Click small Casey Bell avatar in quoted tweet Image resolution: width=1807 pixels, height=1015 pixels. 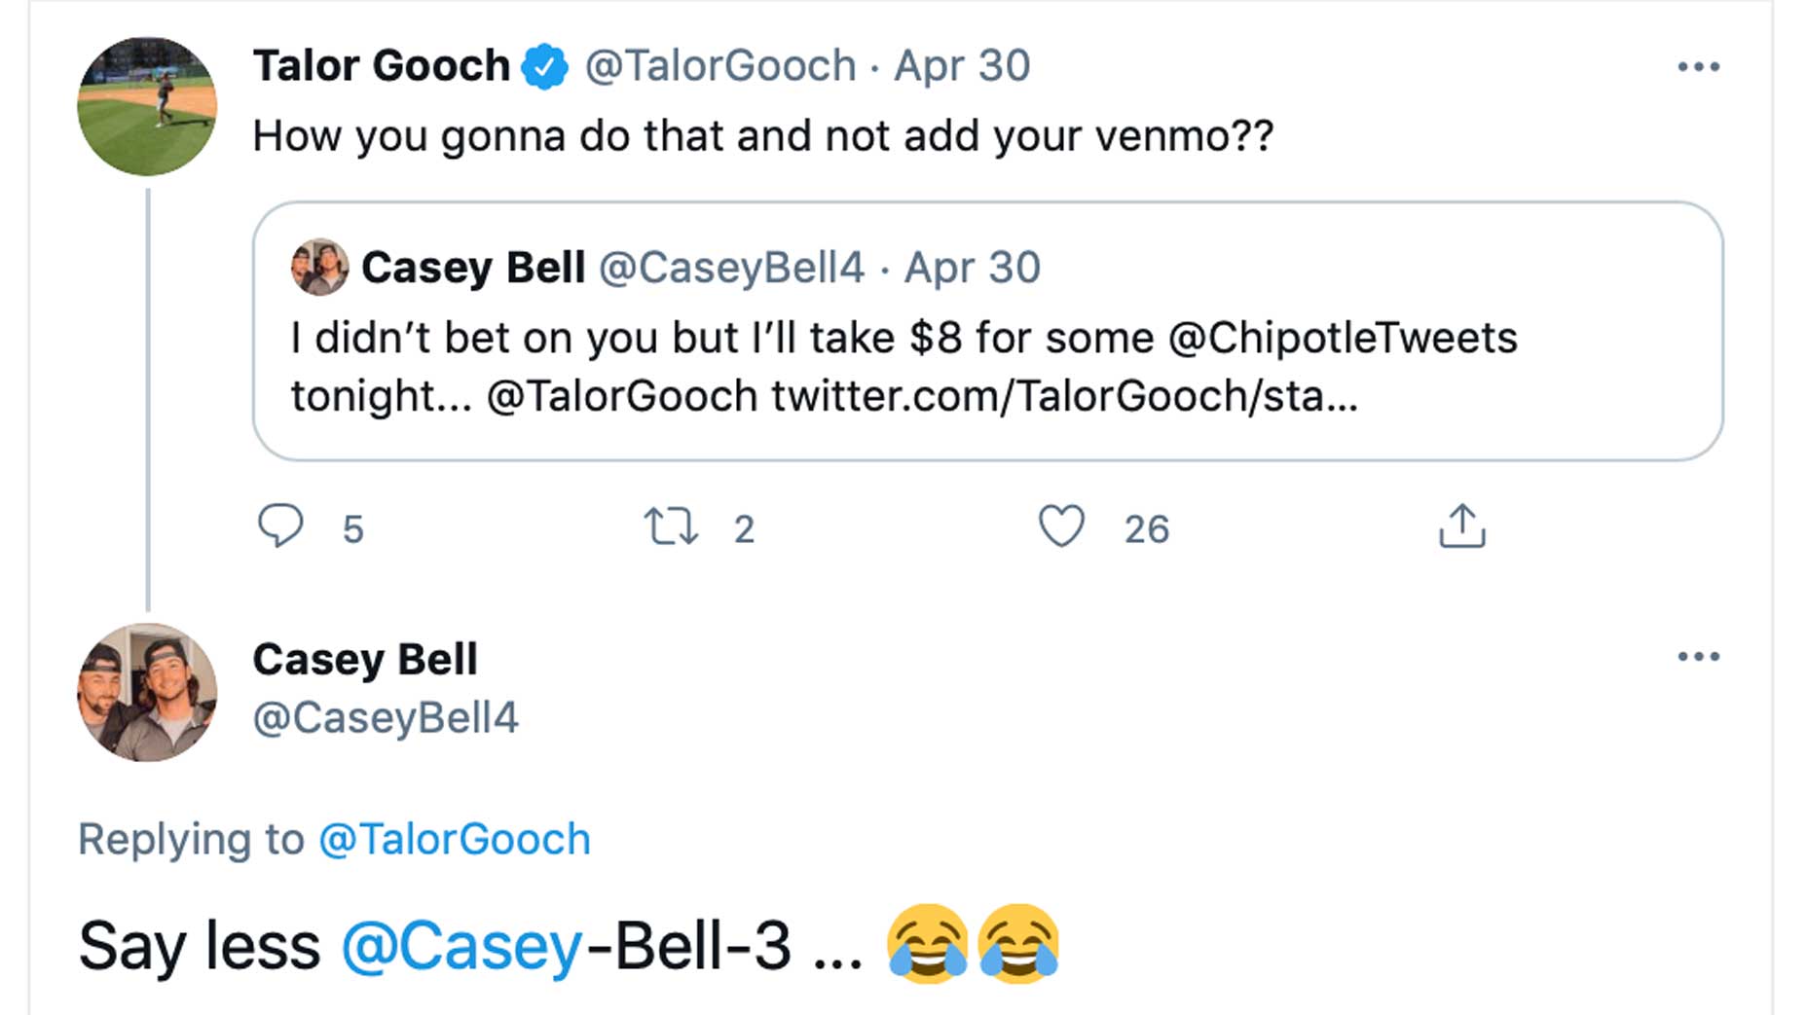319,268
